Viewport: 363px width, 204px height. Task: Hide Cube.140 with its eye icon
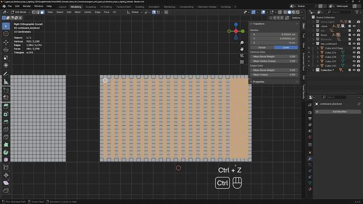pos(354,66)
